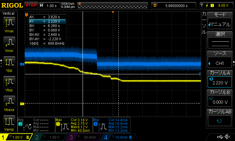Open the ソース source selector showing CH1
Image resolution: width=235 pixels, height=141 pixels.
pos(220,59)
